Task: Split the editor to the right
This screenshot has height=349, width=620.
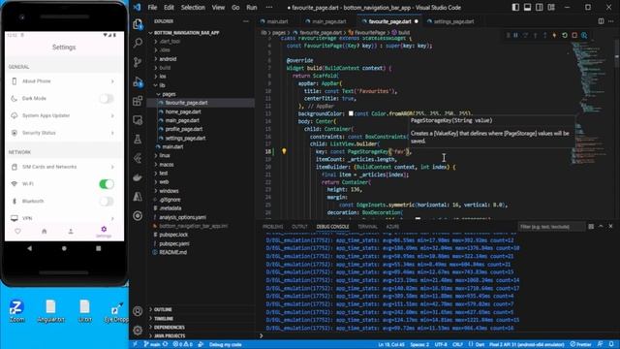Action: pos(601,21)
